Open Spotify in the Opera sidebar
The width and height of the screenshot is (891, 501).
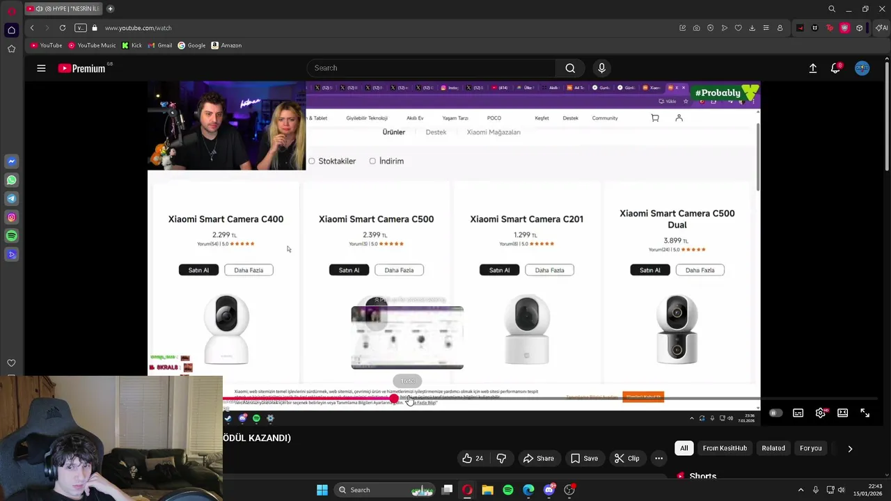[x=11, y=236]
